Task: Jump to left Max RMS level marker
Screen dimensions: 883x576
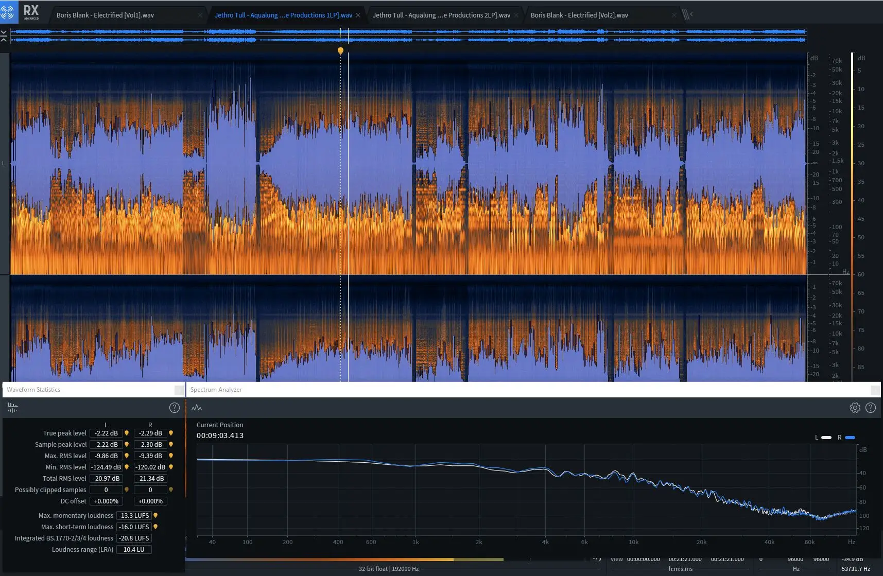Action: 127,456
